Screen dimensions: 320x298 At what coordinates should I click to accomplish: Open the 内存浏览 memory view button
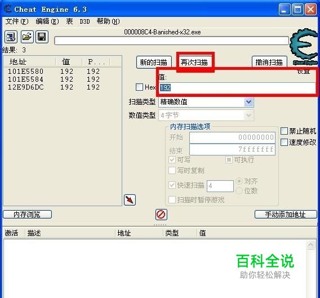click(x=28, y=215)
